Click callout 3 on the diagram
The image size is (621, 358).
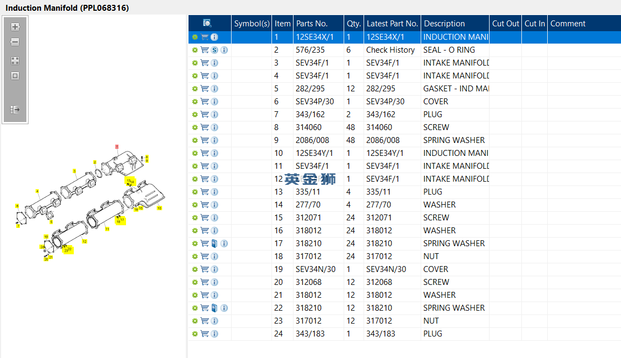74,171
